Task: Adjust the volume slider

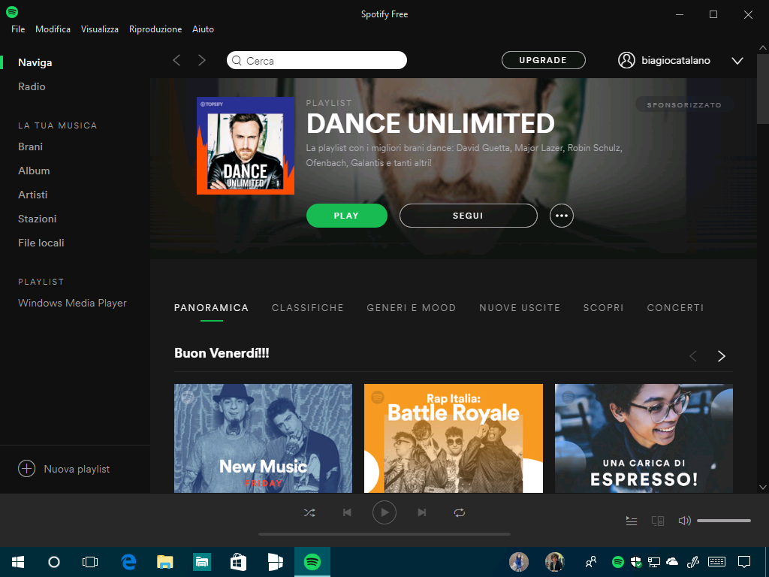Action: pos(724,521)
